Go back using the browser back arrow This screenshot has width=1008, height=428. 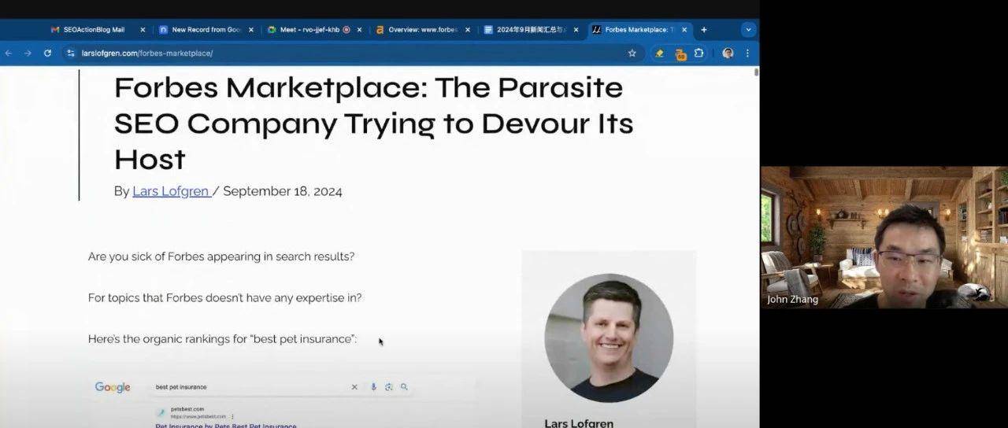[x=9, y=53]
